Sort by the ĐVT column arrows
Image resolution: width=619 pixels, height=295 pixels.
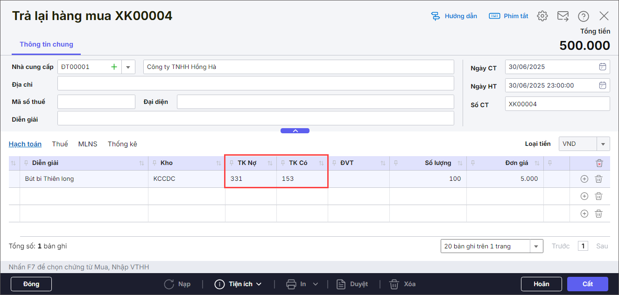tap(383, 163)
